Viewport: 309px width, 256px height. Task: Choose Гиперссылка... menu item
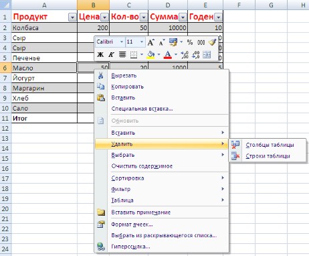[162, 247]
